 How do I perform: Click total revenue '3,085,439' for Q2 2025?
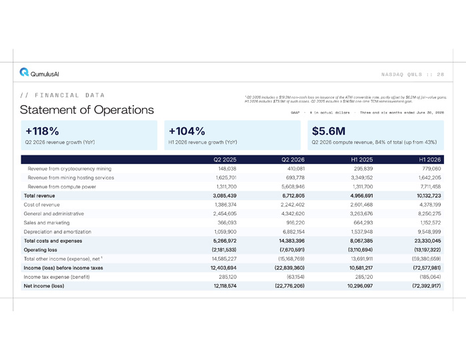coord(225,195)
